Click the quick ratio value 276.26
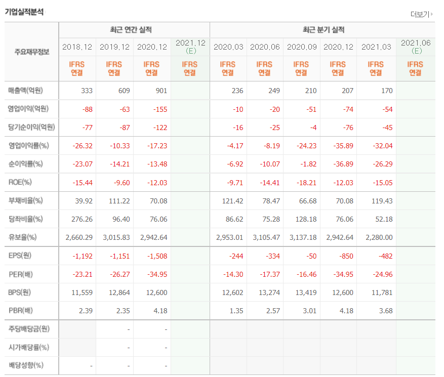The image size is (444, 377). [x=82, y=219]
